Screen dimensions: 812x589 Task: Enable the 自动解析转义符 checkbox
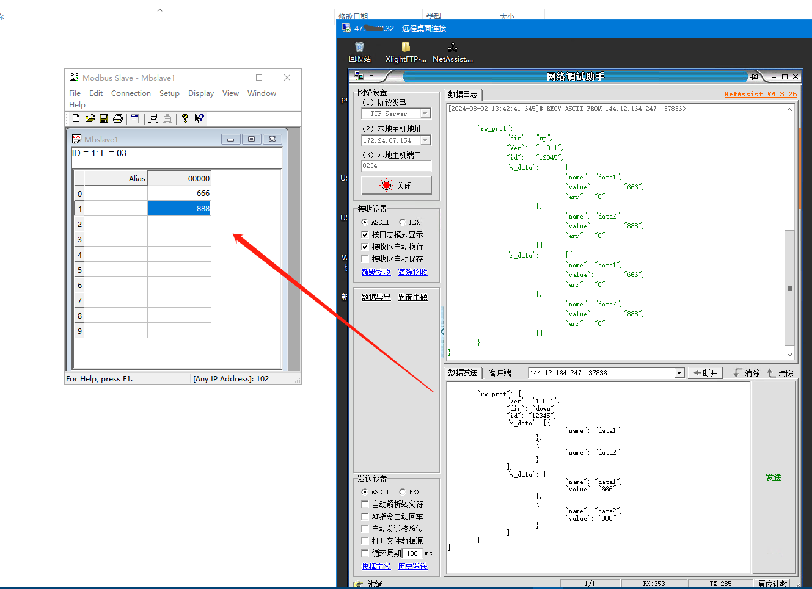click(x=365, y=504)
